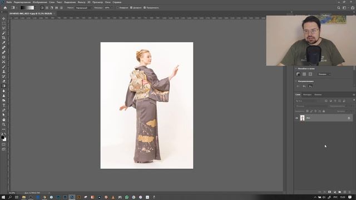This screenshot has height=200, width=356.
Task: Select the Zoom tool
Action: [x=4, y=124]
